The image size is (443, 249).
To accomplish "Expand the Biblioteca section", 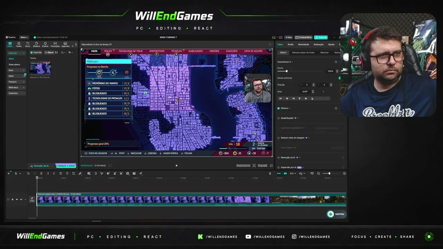I will [17, 87].
